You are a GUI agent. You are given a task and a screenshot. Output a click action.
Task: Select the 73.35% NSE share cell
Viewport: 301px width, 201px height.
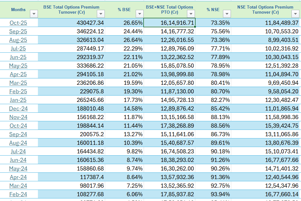(213, 23)
